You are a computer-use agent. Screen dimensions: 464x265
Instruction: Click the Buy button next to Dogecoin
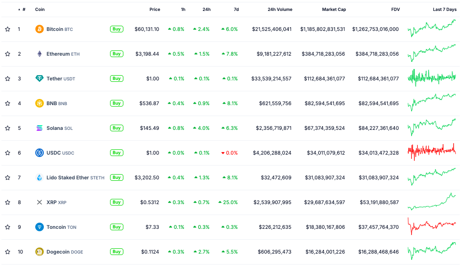116,252
